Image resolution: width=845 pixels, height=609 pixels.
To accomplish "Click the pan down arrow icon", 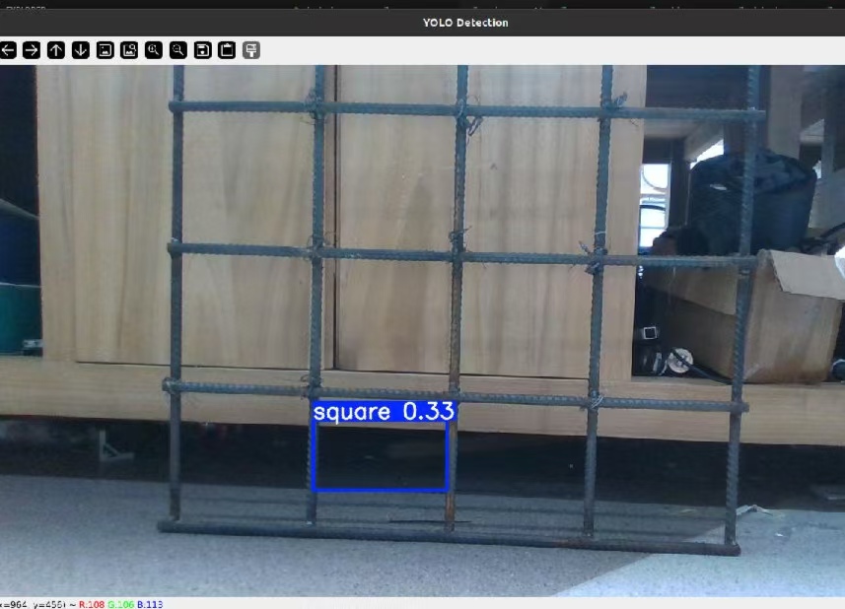I will coord(80,50).
